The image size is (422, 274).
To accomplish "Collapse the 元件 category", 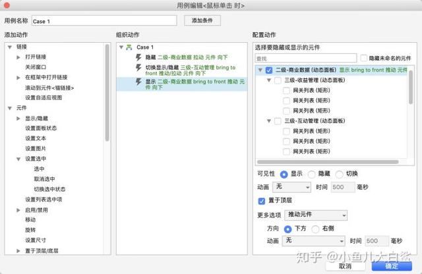I will [10, 108].
